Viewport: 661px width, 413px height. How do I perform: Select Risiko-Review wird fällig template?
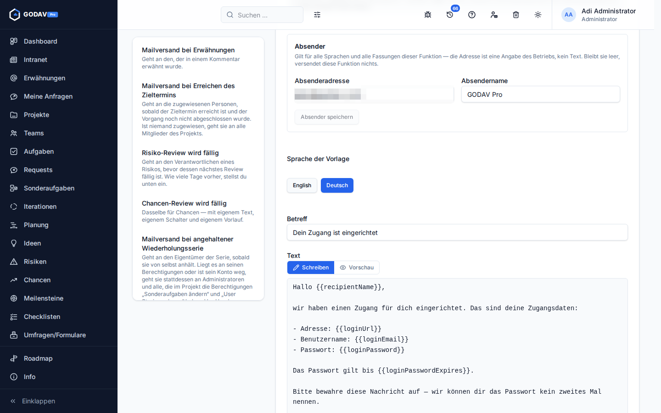pos(198,168)
